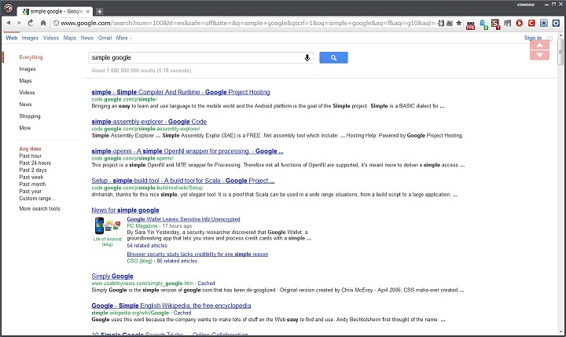This screenshot has height=337, width=566.
Task: Open 'Simply Google' search result
Action: click(x=112, y=276)
